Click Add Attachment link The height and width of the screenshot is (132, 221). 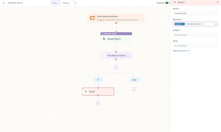(181, 51)
